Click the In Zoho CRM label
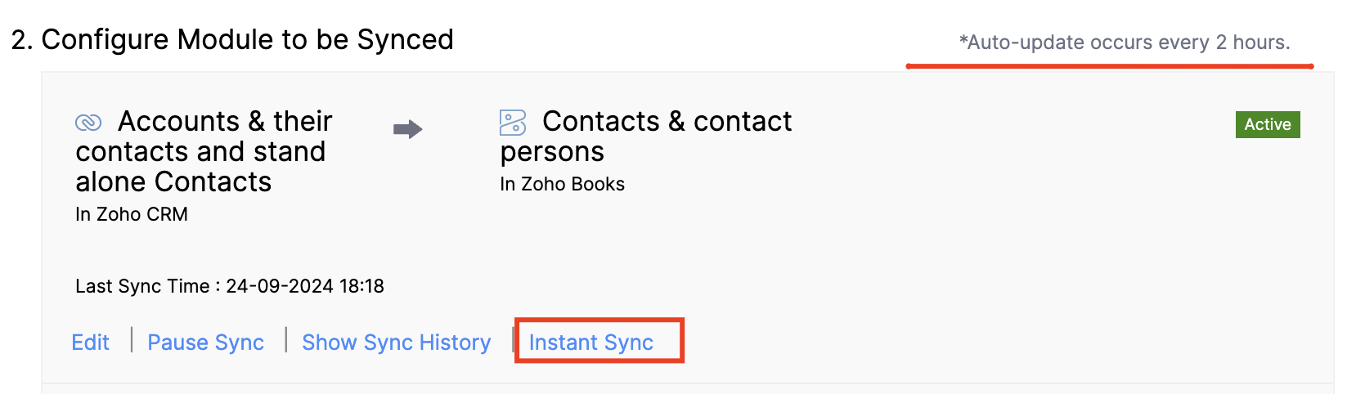 click(x=132, y=214)
